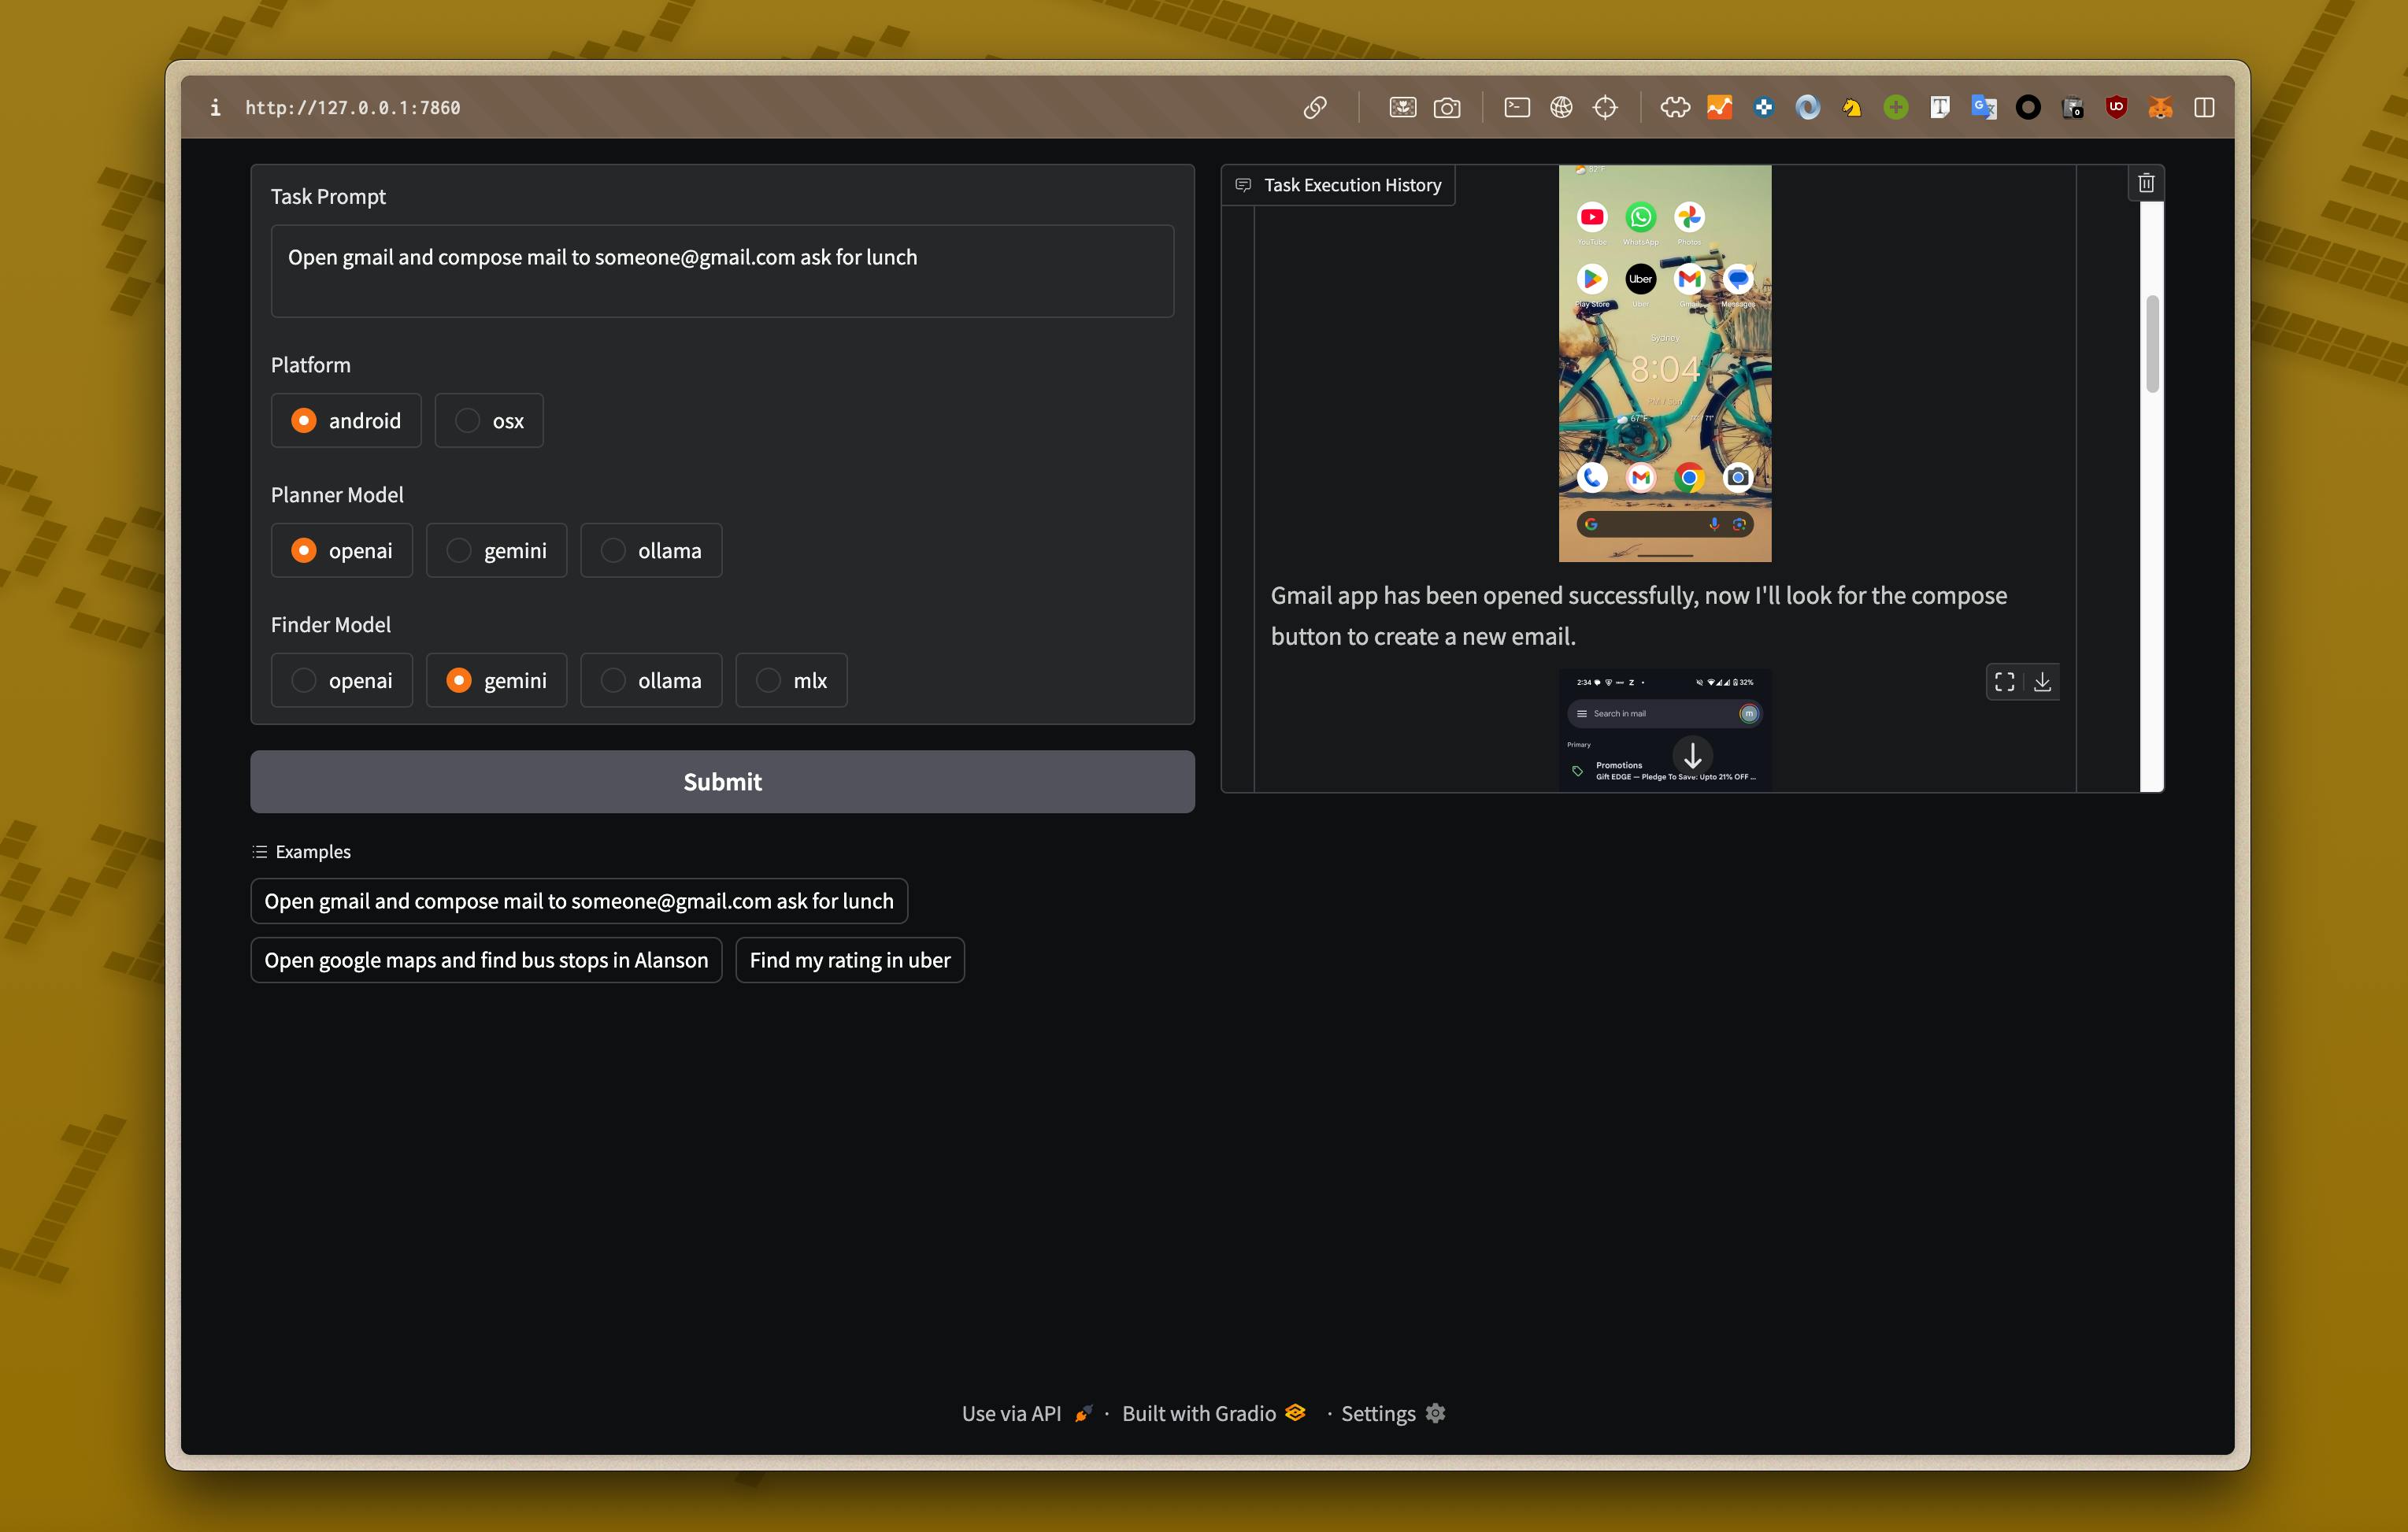Select osx platform radio option
2408x1532 pixels.
click(x=488, y=420)
